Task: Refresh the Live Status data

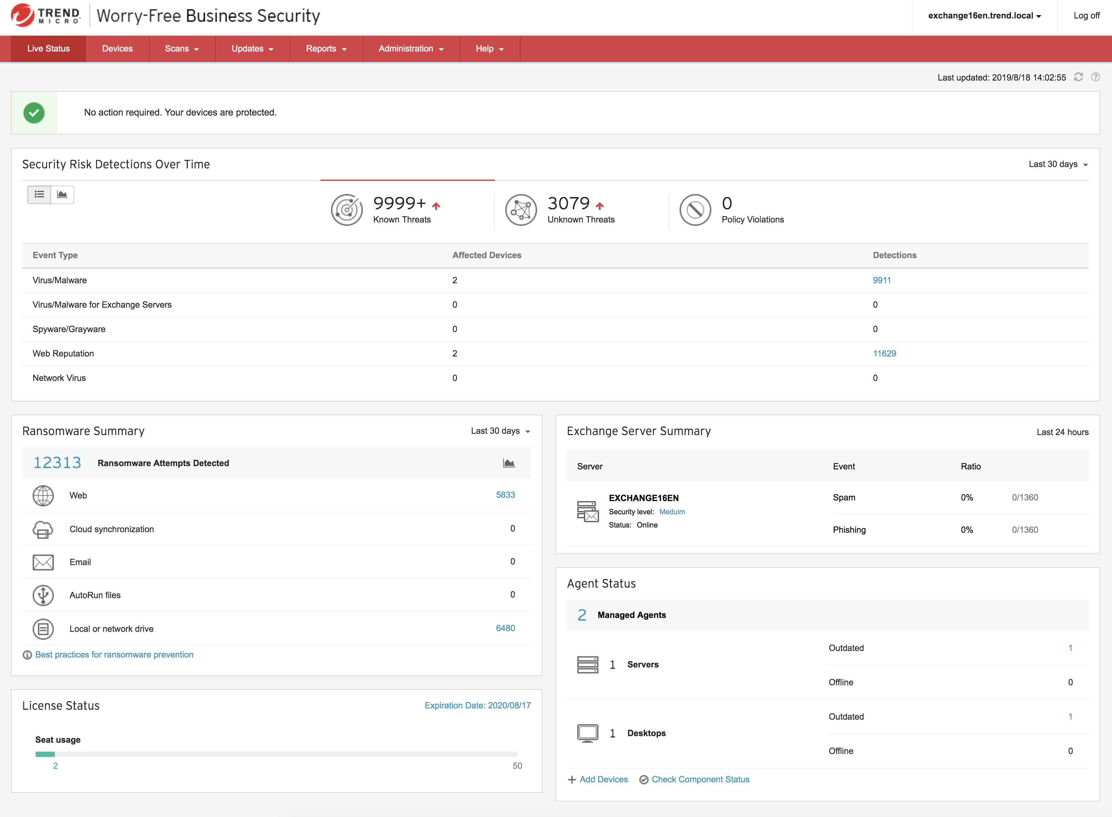Action: (1078, 77)
